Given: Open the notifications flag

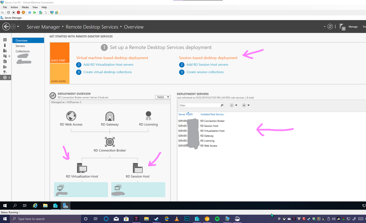Looking at the screenshot, I should pyautogui.click(x=342, y=27).
